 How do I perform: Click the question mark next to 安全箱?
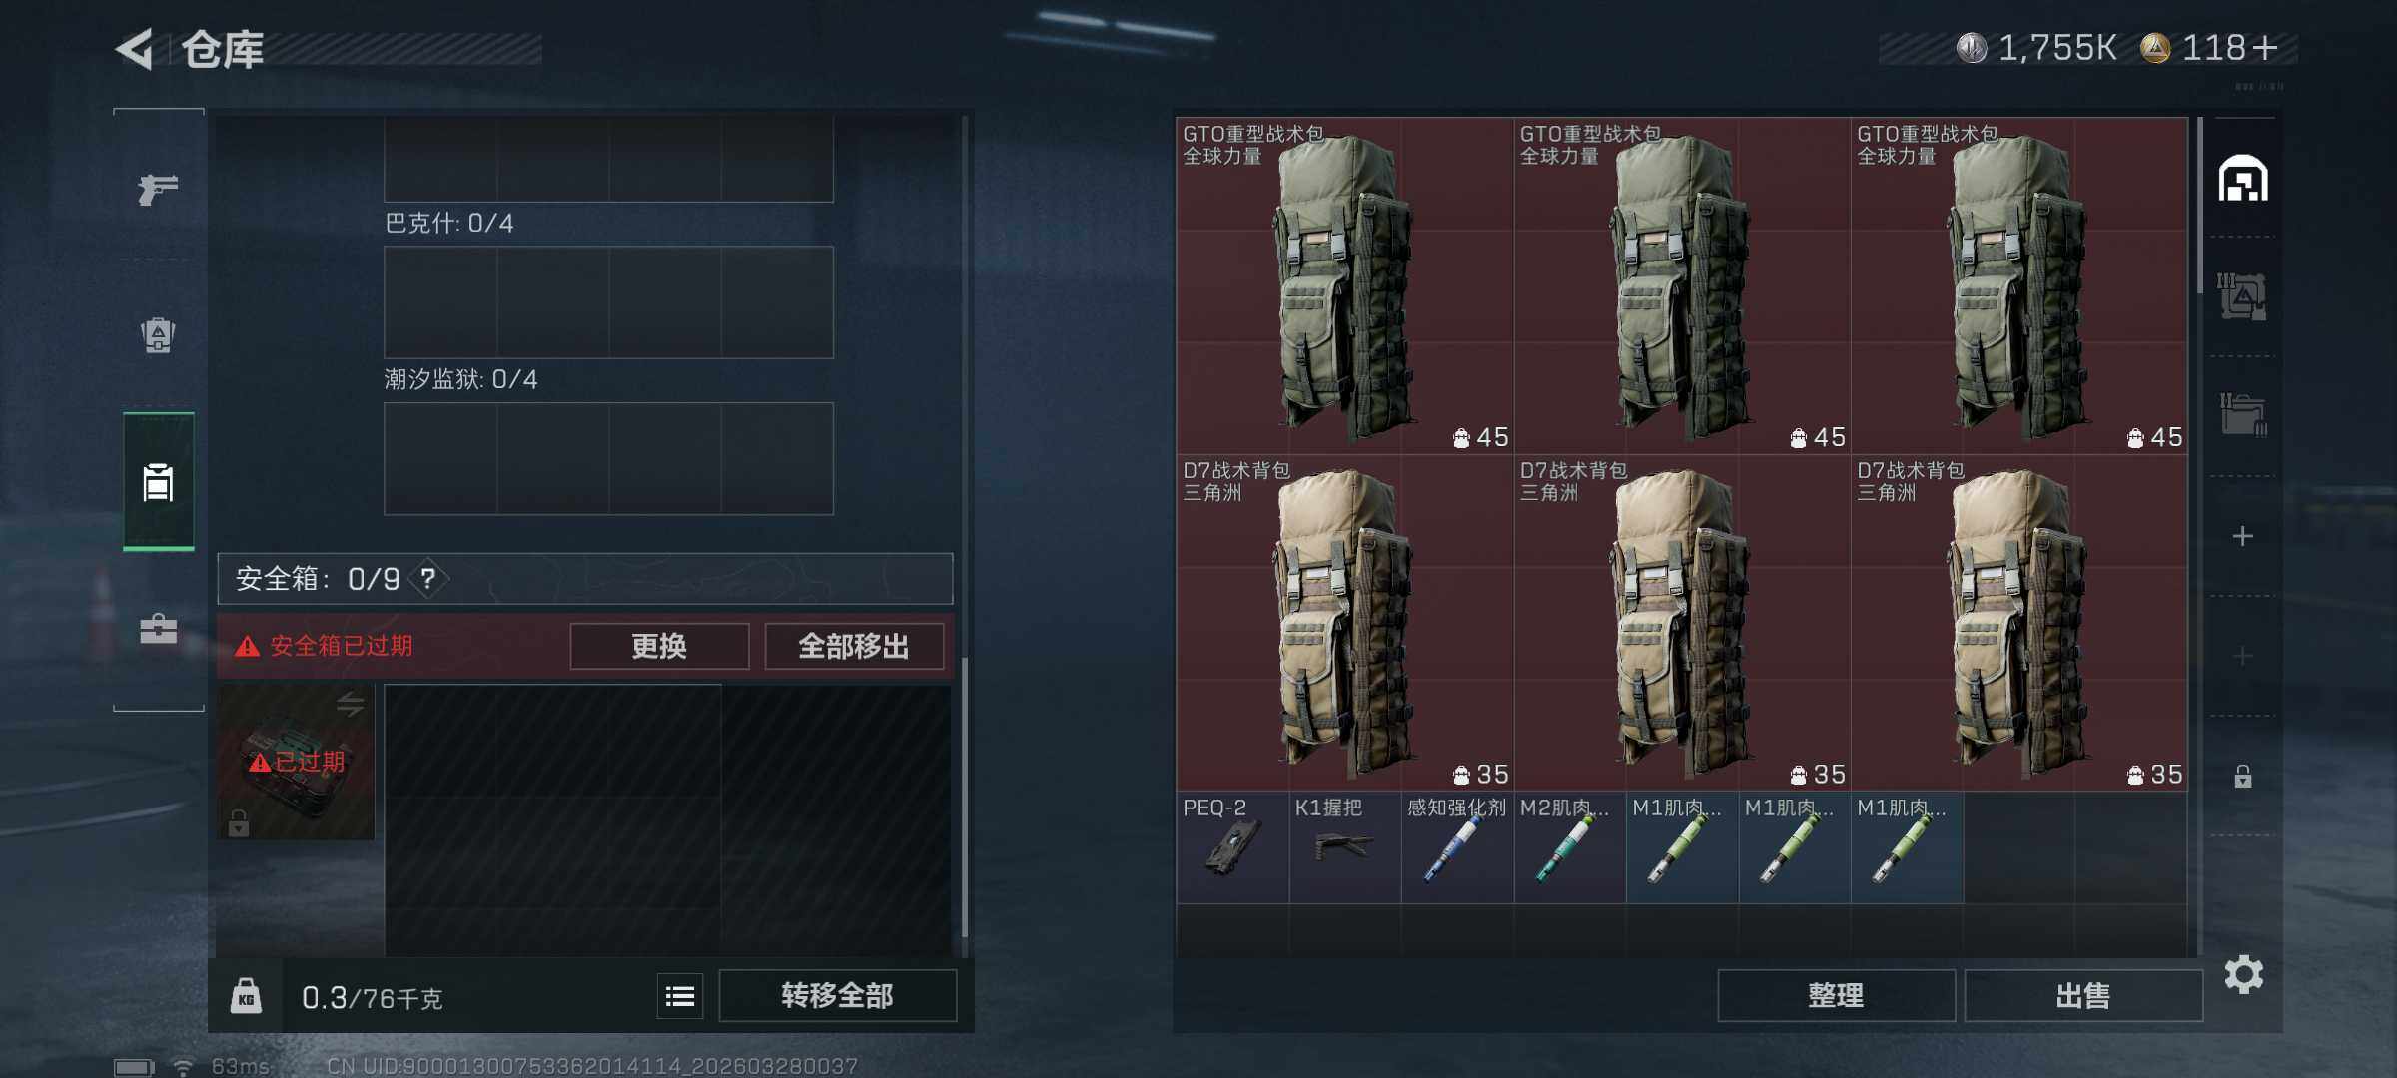(x=428, y=578)
